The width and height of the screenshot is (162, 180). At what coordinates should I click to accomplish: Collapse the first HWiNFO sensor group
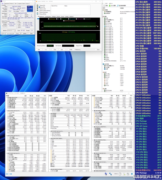6,97
